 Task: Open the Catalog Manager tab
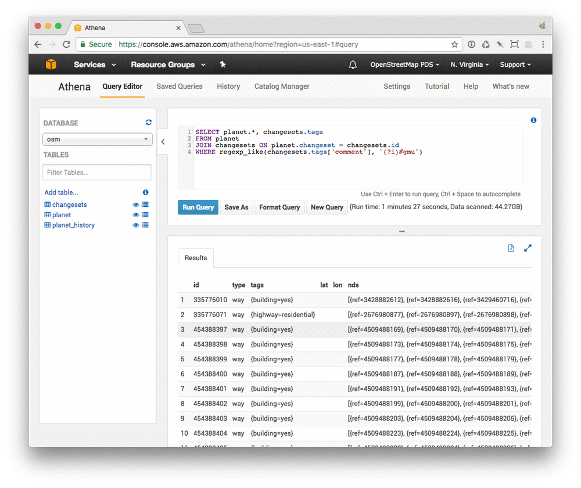282,87
